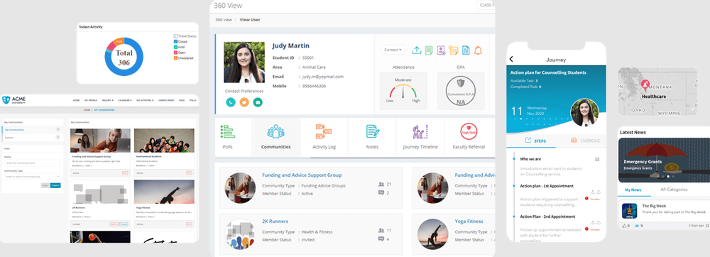Select the All Categories tab
The height and width of the screenshot is (257, 710).
(x=674, y=190)
